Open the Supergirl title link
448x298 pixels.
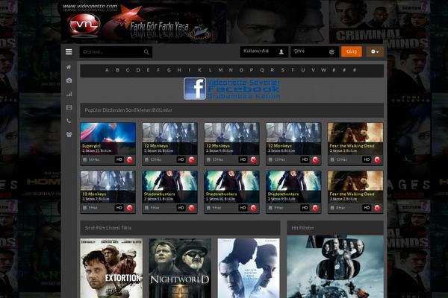(91, 146)
